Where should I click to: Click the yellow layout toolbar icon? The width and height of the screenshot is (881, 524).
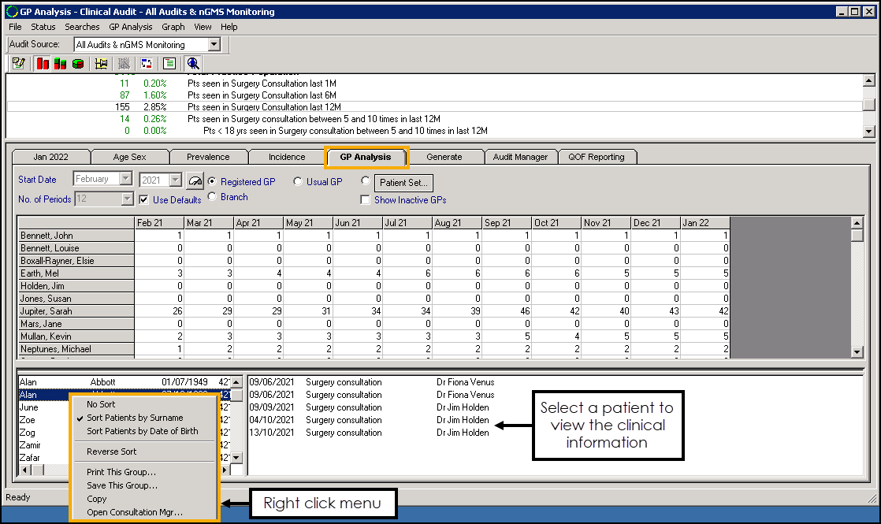[x=101, y=64]
